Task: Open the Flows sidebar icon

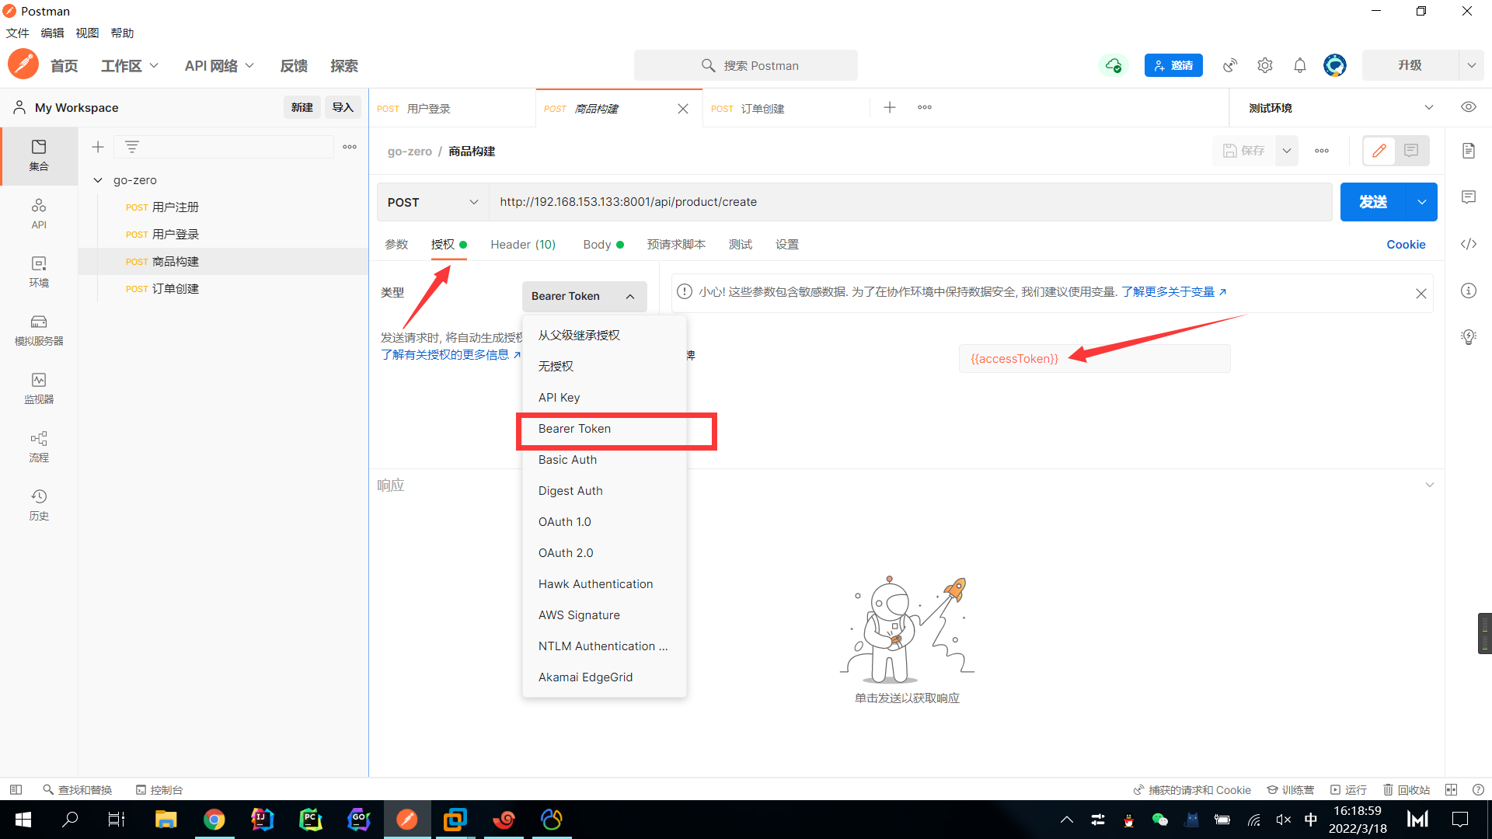Action: point(39,446)
